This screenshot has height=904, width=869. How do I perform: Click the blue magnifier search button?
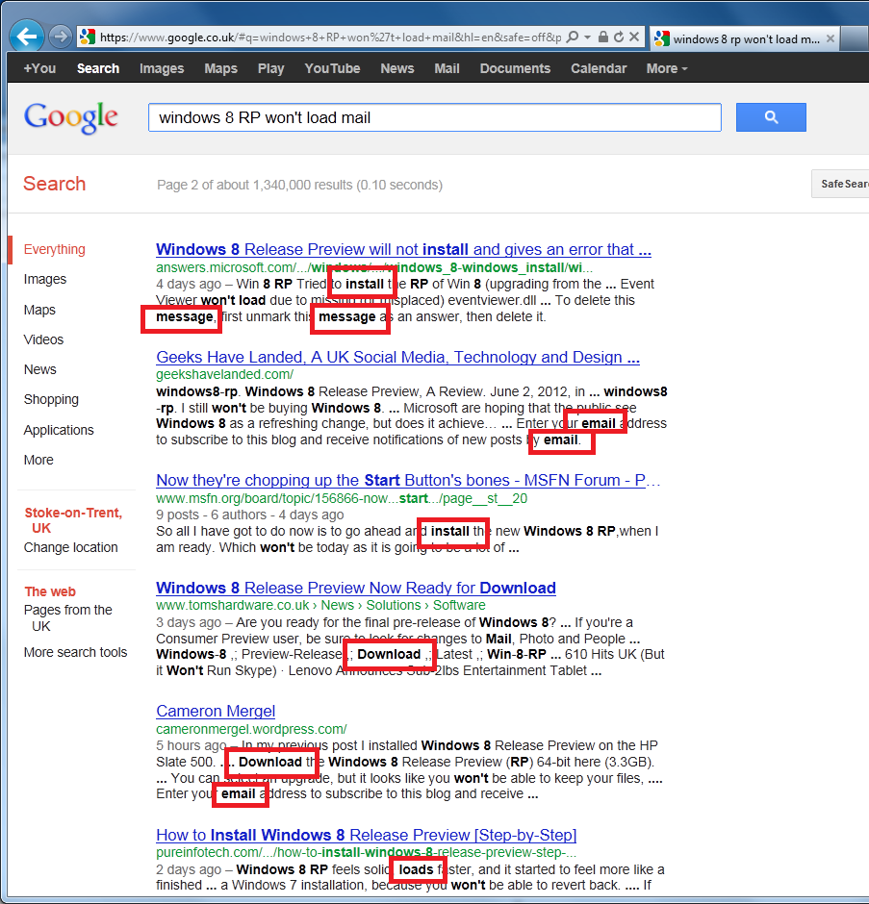(770, 117)
